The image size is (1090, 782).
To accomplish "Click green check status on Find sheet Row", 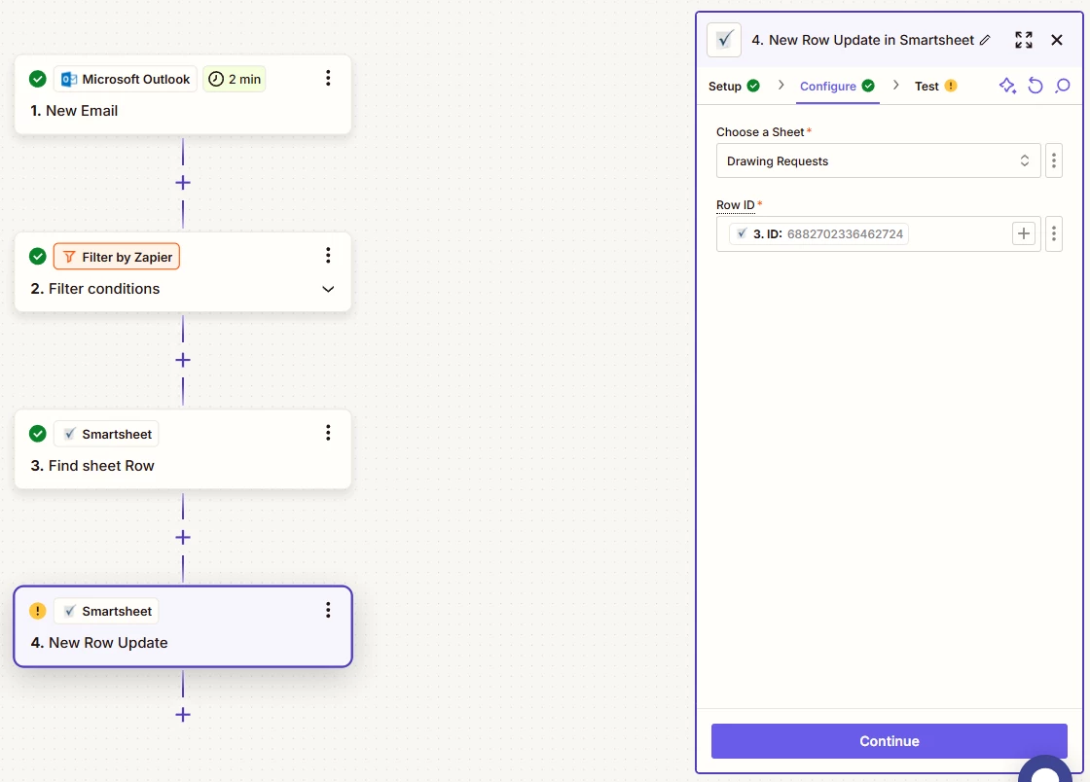I will coord(38,434).
